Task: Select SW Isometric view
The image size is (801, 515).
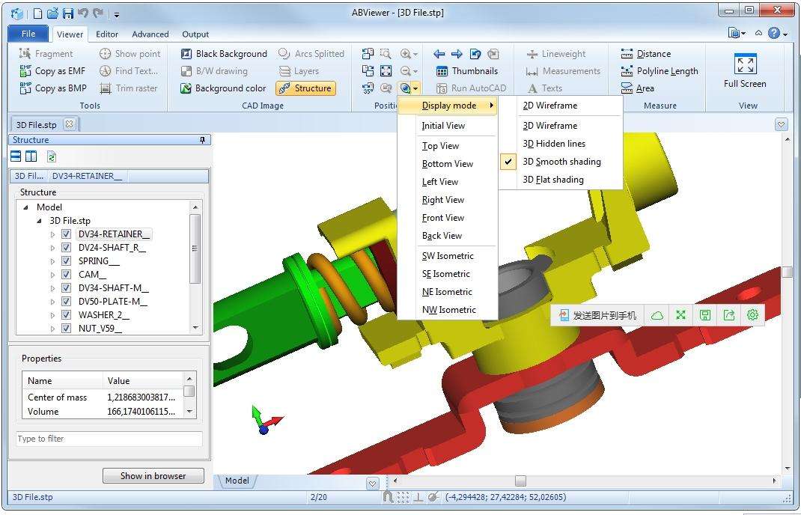Action: click(x=447, y=256)
